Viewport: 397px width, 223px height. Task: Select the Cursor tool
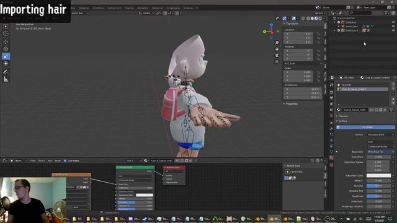(6, 33)
